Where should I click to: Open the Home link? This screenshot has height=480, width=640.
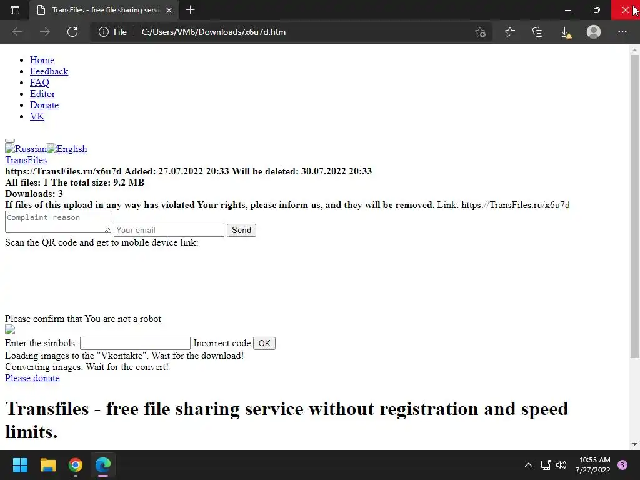(x=42, y=60)
